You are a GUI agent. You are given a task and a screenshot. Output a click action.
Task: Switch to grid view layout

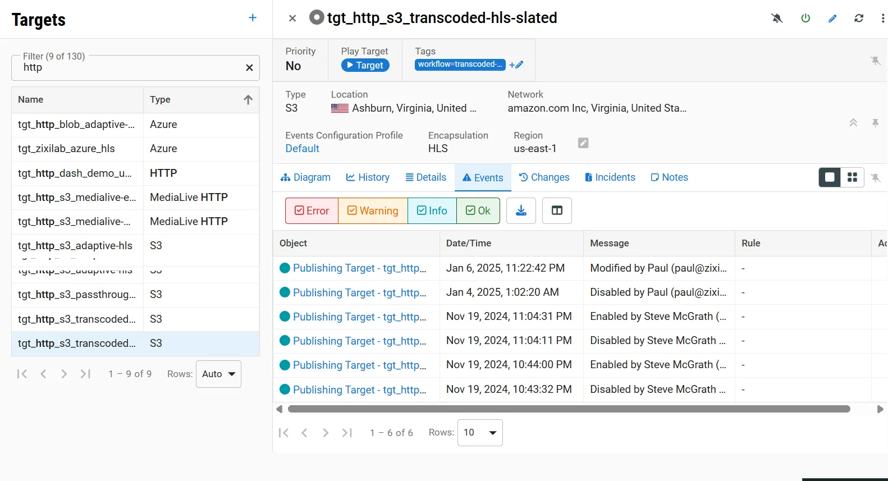click(x=852, y=177)
